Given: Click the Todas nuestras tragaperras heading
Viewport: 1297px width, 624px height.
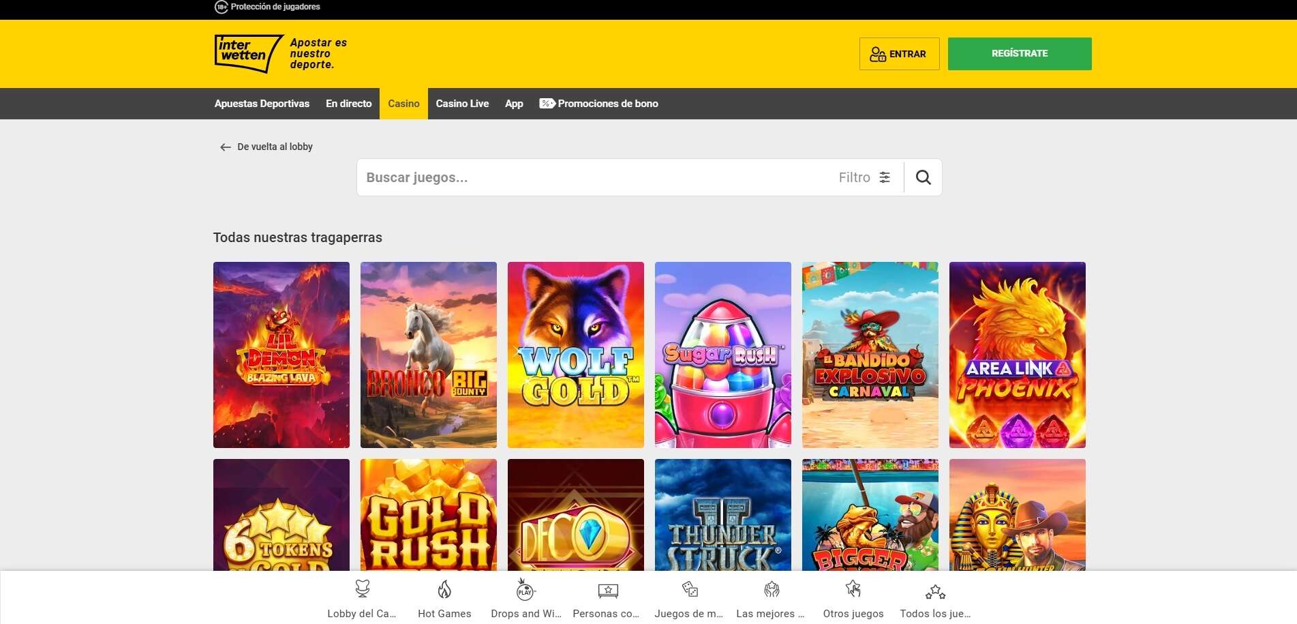Looking at the screenshot, I should (x=298, y=237).
